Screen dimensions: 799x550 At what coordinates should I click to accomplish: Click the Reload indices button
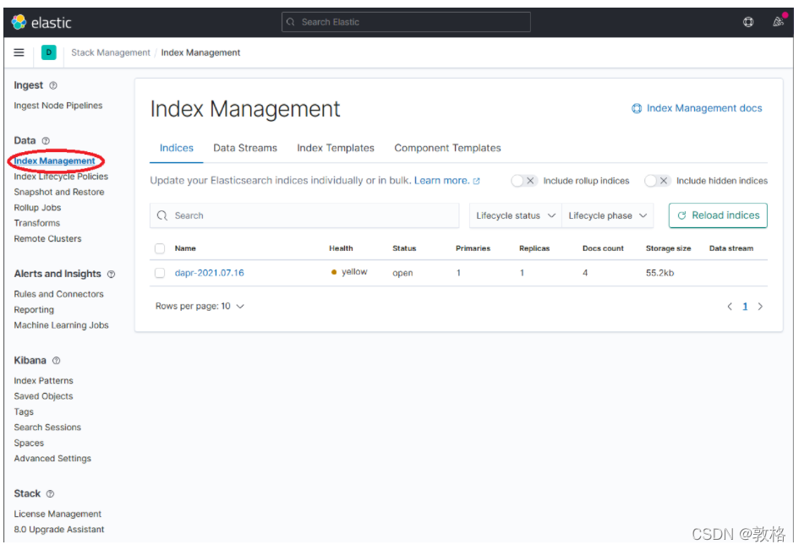[718, 215]
